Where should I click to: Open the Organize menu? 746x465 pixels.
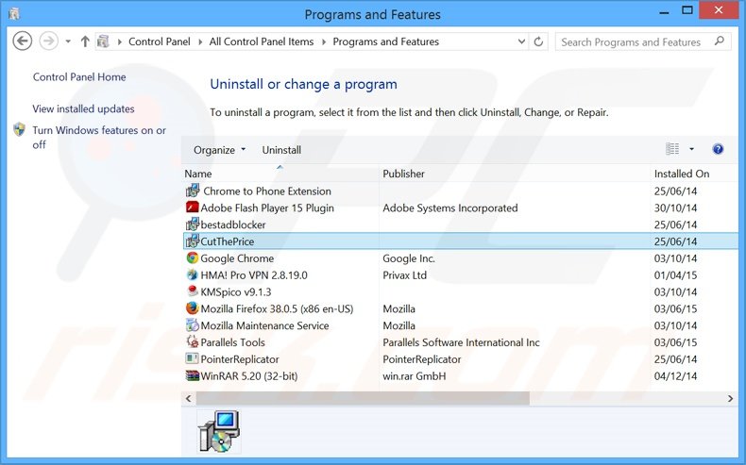(219, 150)
